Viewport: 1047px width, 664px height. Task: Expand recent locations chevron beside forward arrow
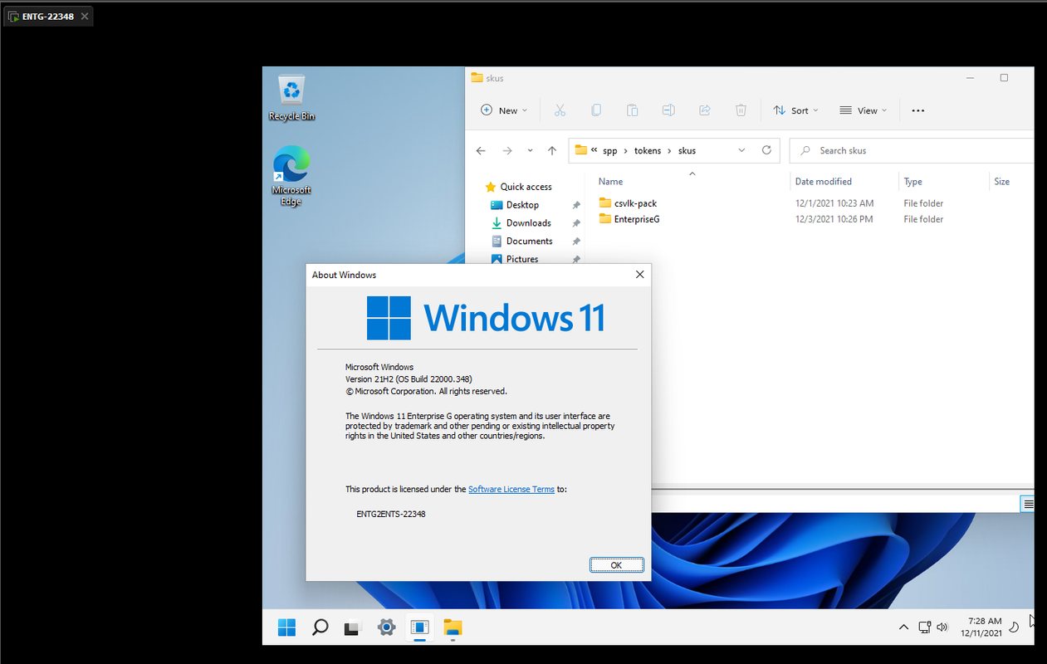click(x=531, y=151)
